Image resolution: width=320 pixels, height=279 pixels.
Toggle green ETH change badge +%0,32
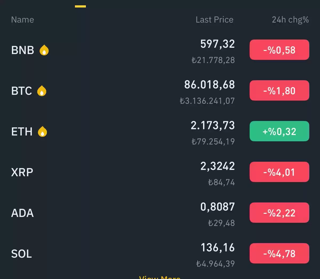coord(279,131)
